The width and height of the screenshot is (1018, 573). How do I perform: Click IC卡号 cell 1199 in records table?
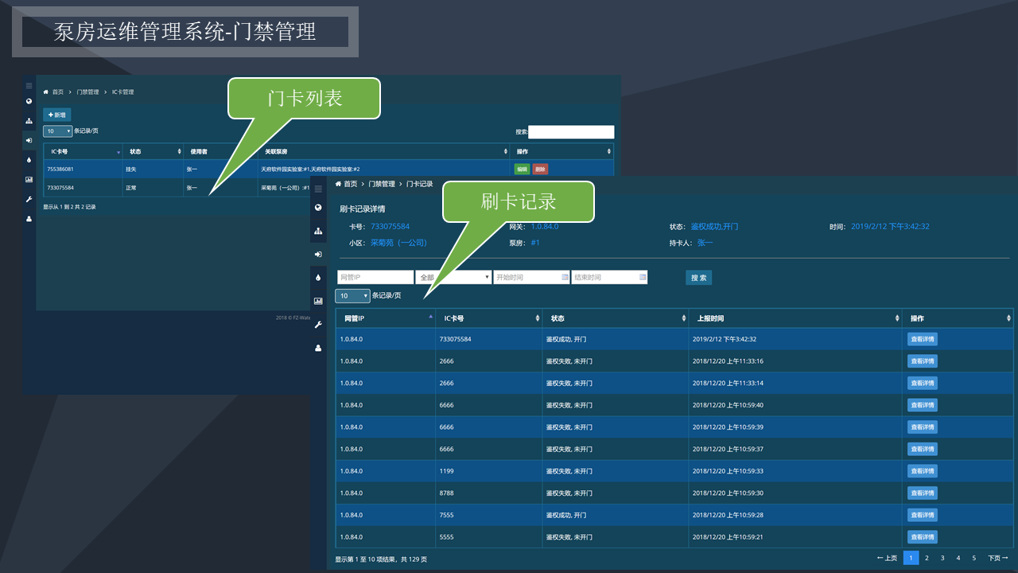[446, 471]
